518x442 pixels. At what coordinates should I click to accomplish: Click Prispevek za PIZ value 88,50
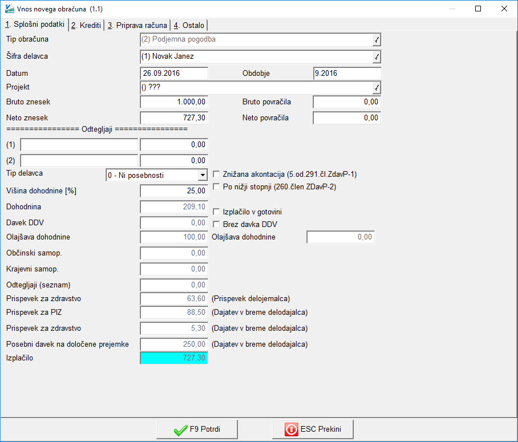click(x=174, y=312)
